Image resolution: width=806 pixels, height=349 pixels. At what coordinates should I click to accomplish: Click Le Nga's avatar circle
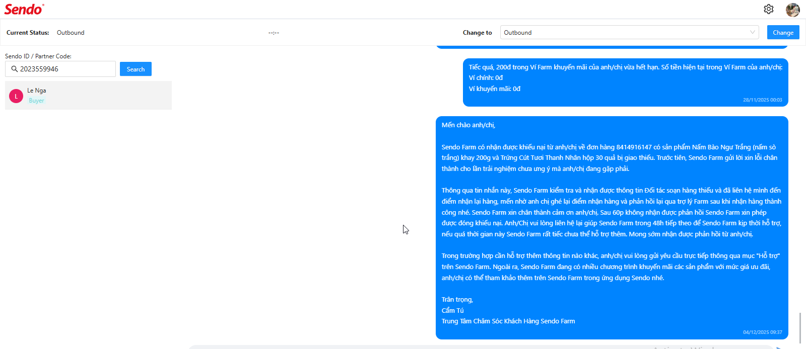coord(16,96)
